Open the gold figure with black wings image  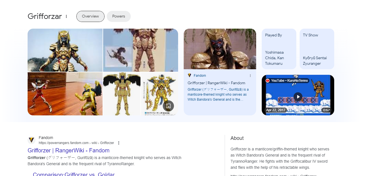click(122, 94)
